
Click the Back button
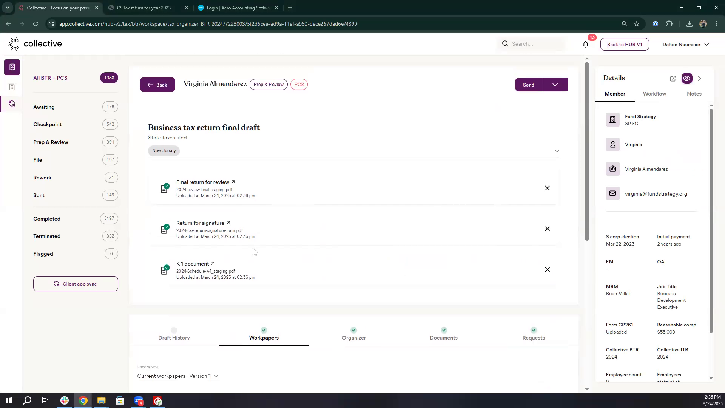coord(157,85)
